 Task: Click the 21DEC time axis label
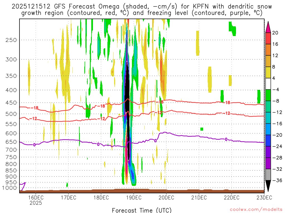[199, 197]
